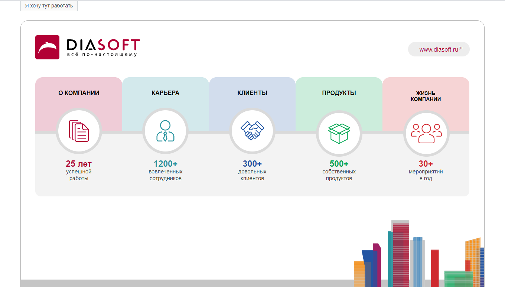
Task: Click the '300+' clients figure
Action: pos(252,164)
